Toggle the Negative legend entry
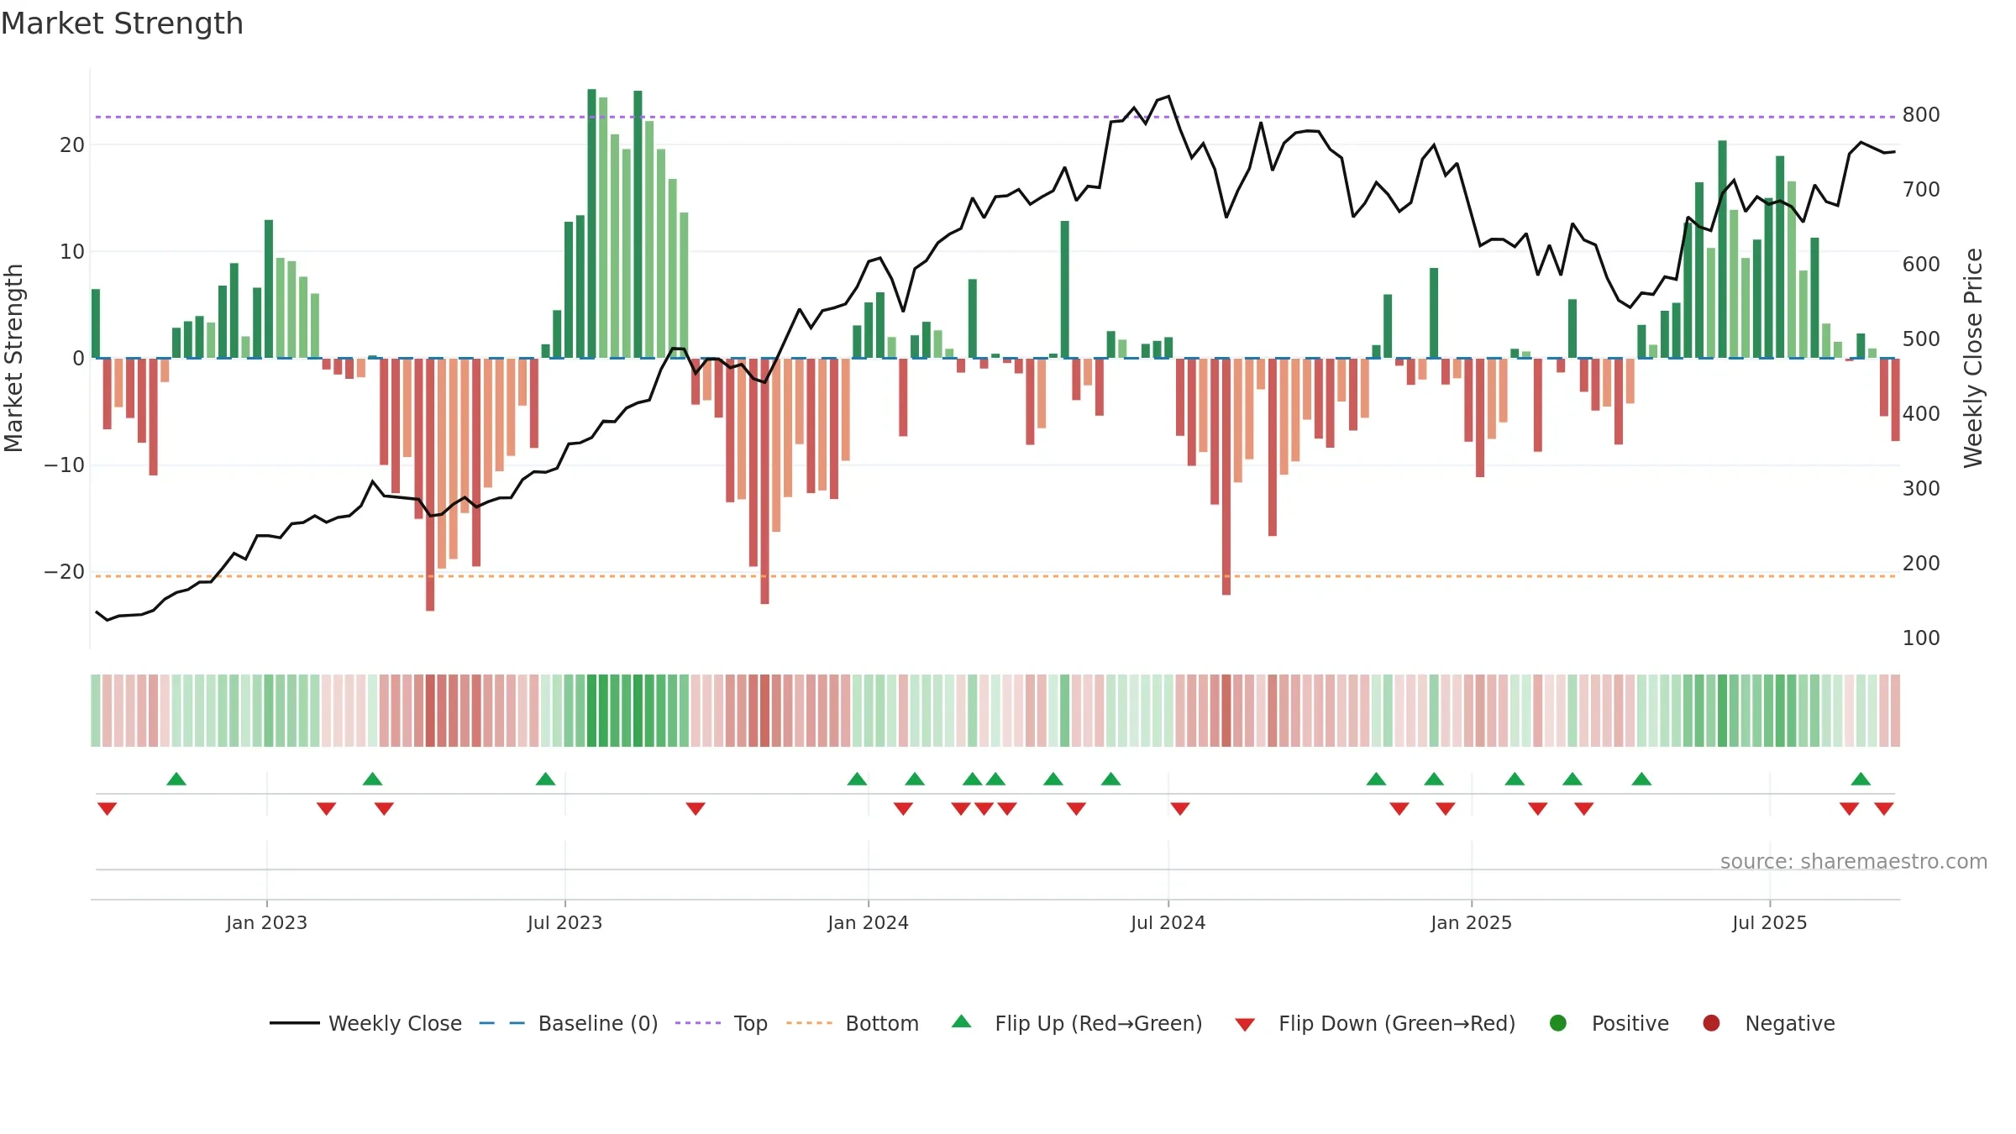Image resolution: width=2016 pixels, height=1134 pixels. point(1768,1023)
